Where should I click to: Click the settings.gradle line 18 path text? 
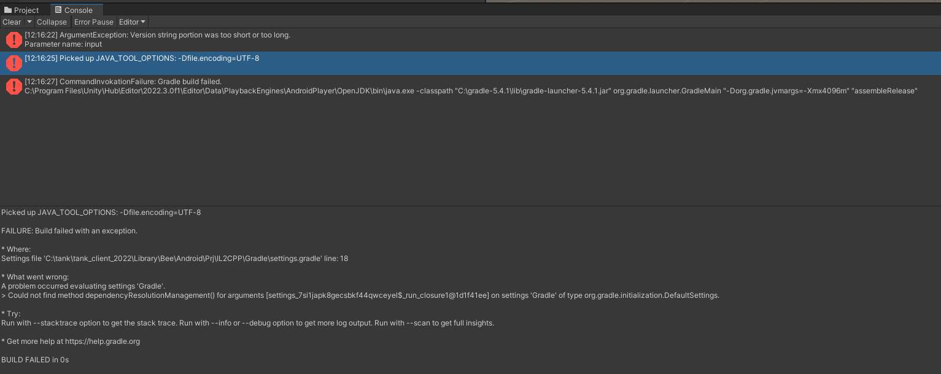(x=175, y=258)
